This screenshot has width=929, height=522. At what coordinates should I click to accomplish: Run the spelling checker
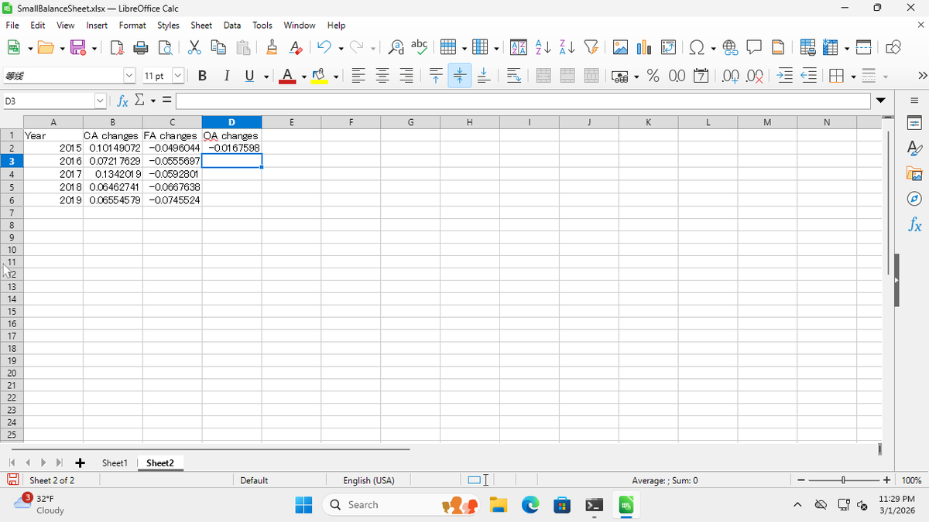click(419, 47)
